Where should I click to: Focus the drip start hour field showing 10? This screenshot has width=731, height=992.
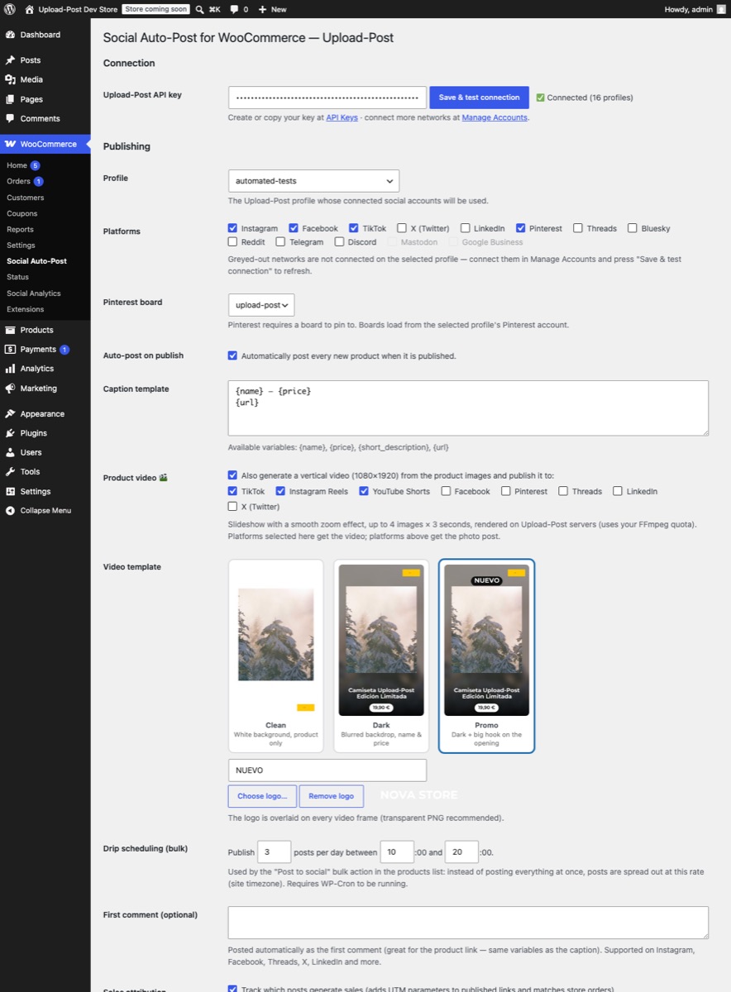point(396,852)
